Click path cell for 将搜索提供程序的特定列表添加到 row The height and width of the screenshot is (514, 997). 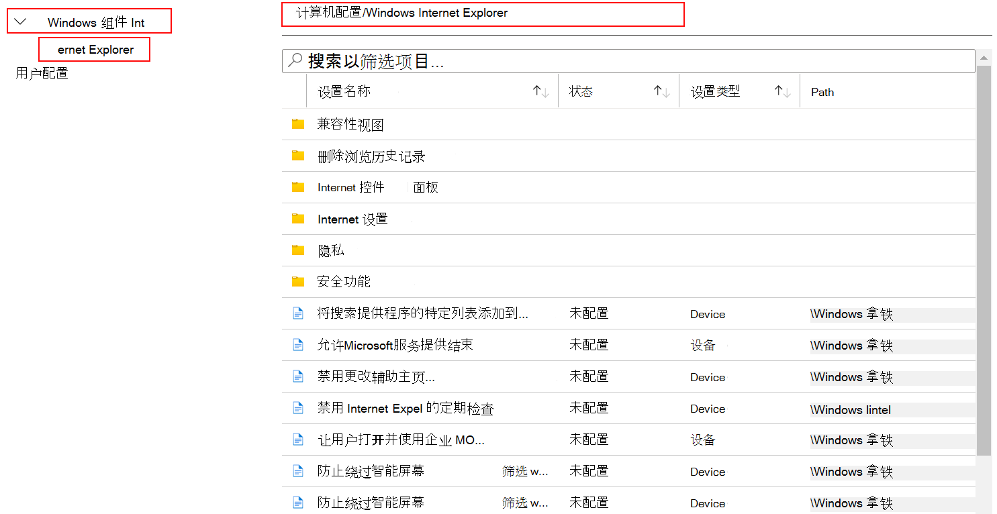click(x=851, y=314)
